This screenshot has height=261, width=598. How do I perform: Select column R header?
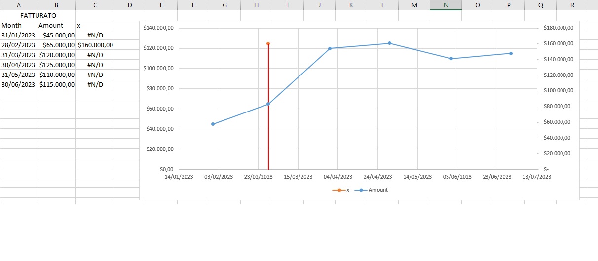[x=572, y=5]
